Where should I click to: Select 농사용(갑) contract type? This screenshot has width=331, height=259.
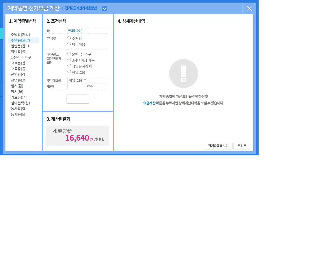point(19,109)
